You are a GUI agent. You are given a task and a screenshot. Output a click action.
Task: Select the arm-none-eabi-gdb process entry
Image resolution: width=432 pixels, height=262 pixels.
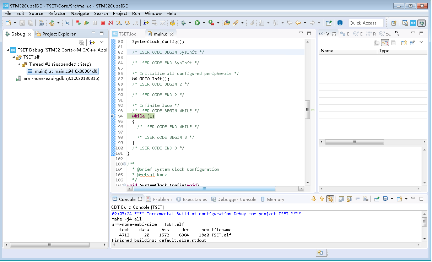[58, 78]
